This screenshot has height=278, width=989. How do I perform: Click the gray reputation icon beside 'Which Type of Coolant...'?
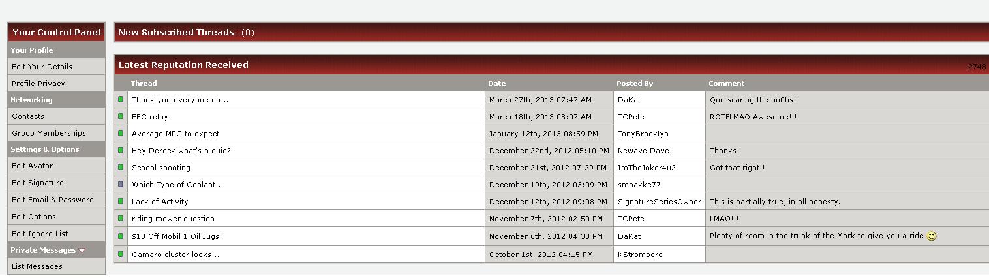[x=121, y=185]
